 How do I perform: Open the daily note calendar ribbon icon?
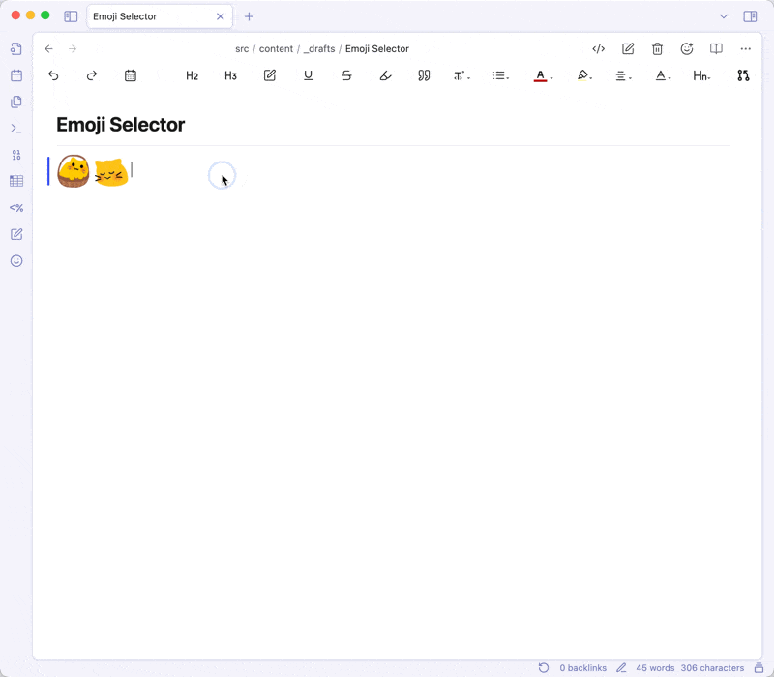coord(15,75)
